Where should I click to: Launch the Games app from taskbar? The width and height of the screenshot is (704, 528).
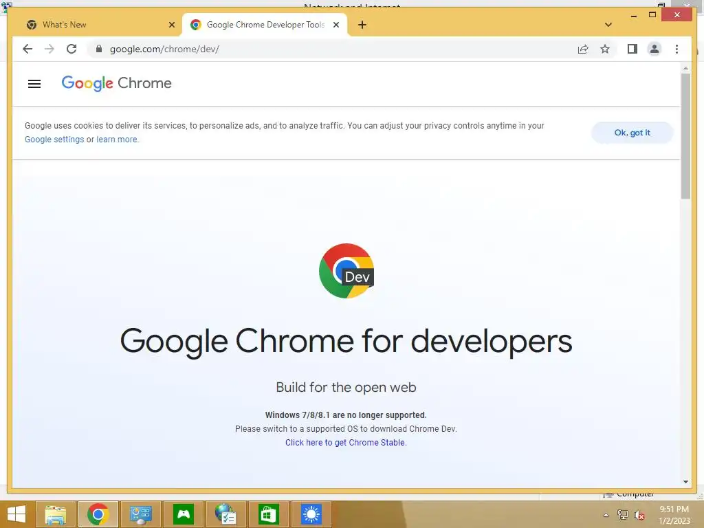click(183, 514)
